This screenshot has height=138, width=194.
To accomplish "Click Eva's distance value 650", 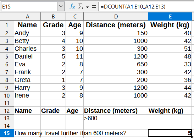I will coord(116,64).
